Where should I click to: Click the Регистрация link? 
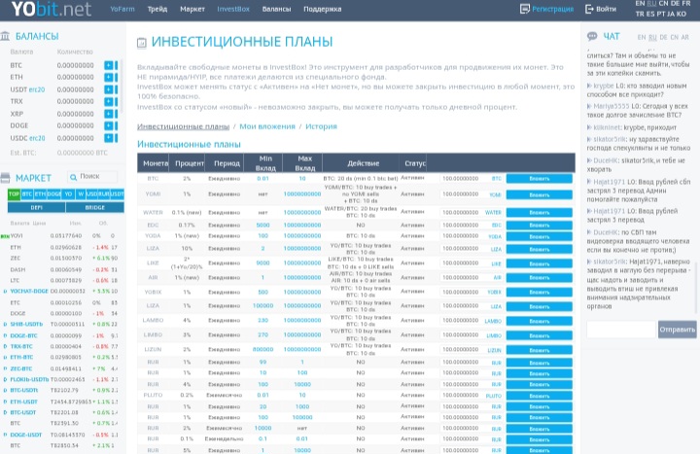(552, 9)
